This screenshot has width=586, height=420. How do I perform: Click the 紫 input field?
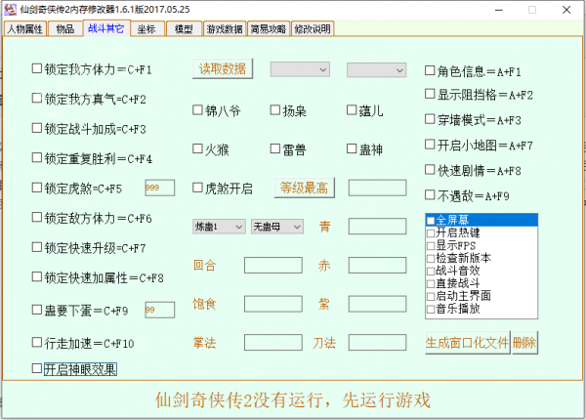(x=377, y=304)
